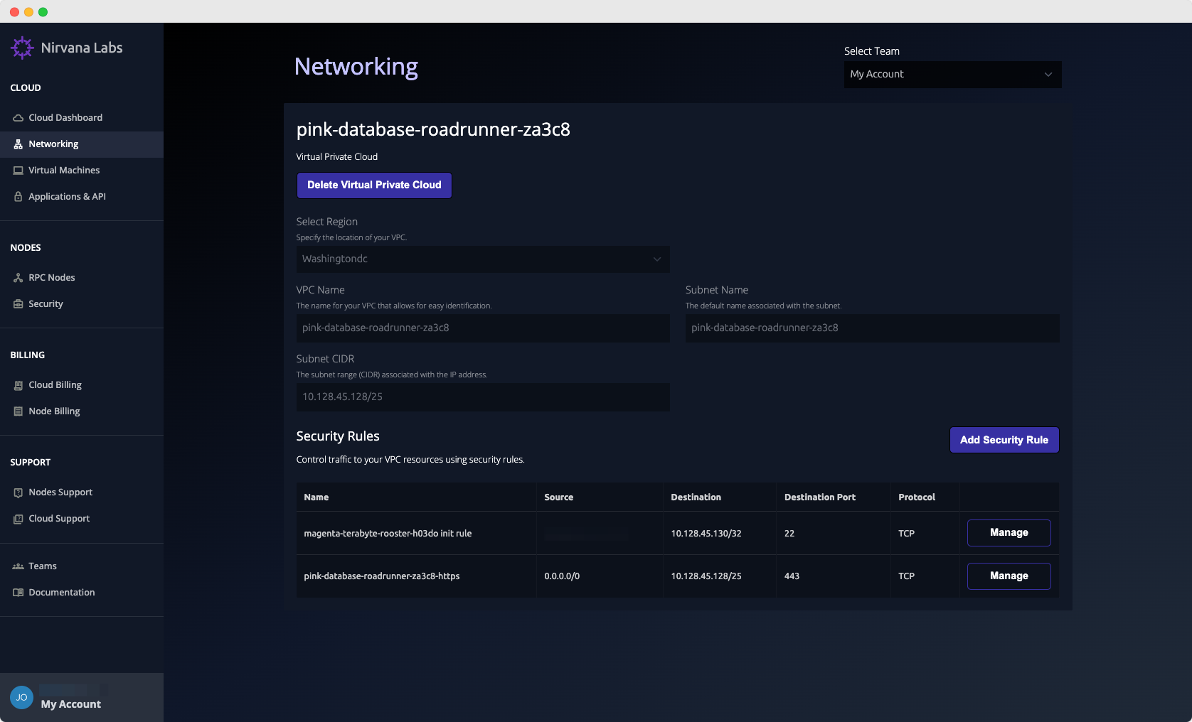Click Networking page heading
The height and width of the screenshot is (722, 1192).
tap(356, 67)
